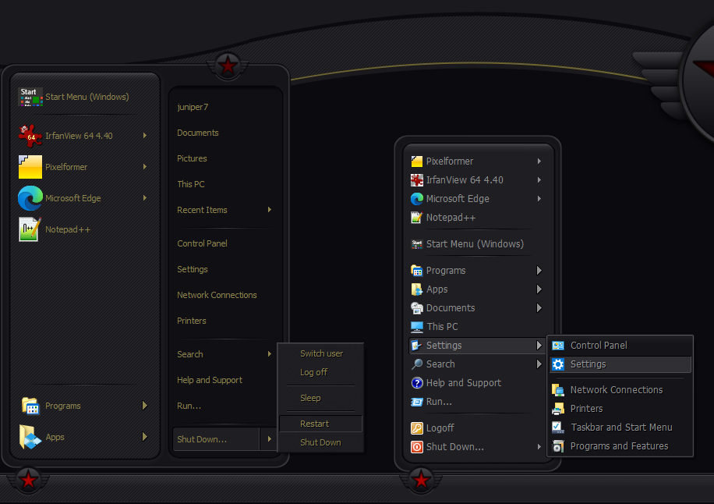
Task: Select Switch user in the power submenu
Action: [x=321, y=353]
